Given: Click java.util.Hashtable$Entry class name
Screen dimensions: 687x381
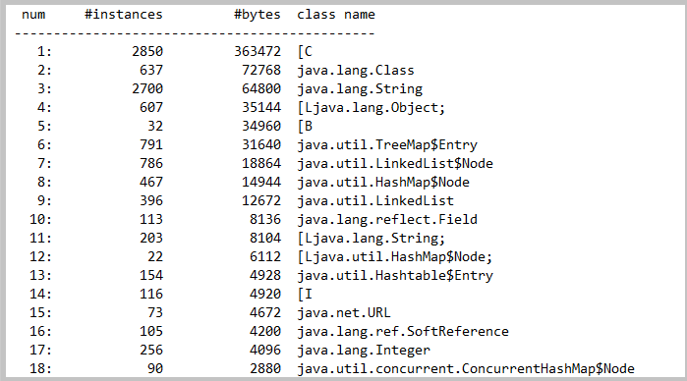Looking at the screenshot, I should click(395, 276).
